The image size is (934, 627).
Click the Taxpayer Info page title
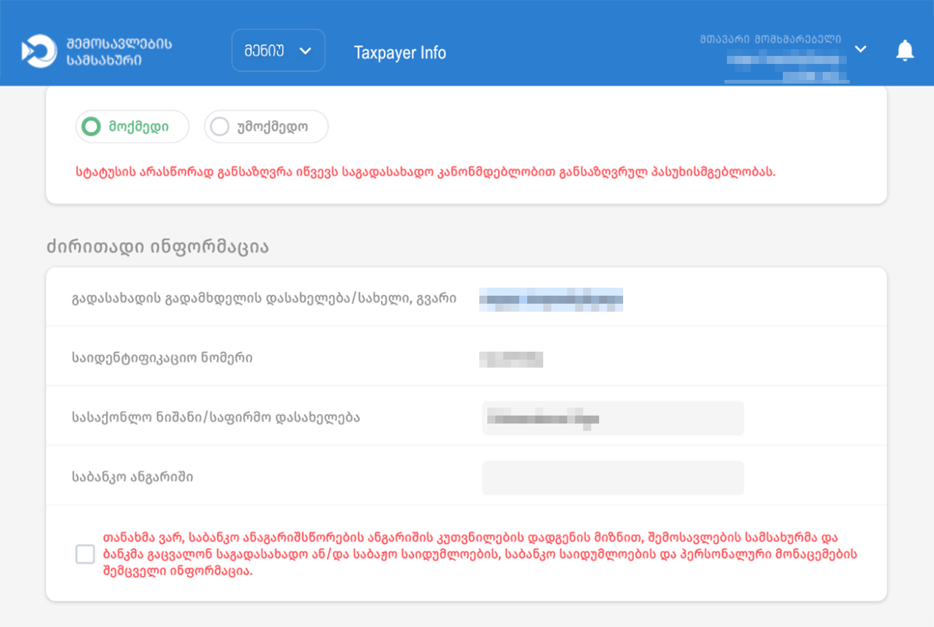click(x=399, y=53)
